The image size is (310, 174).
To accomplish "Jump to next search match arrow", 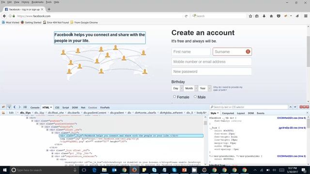I will tap(295, 107).
